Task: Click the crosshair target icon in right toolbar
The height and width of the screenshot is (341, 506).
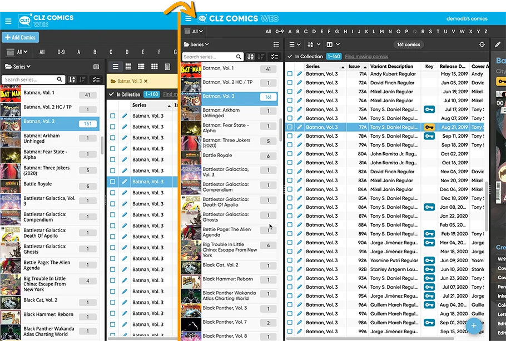Action: tap(482, 44)
